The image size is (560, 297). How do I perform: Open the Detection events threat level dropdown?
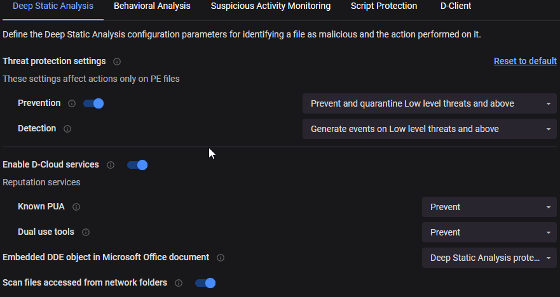click(429, 129)
